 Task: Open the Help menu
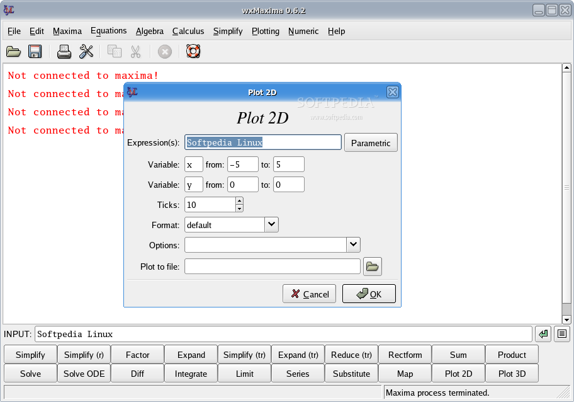(337, 31)
